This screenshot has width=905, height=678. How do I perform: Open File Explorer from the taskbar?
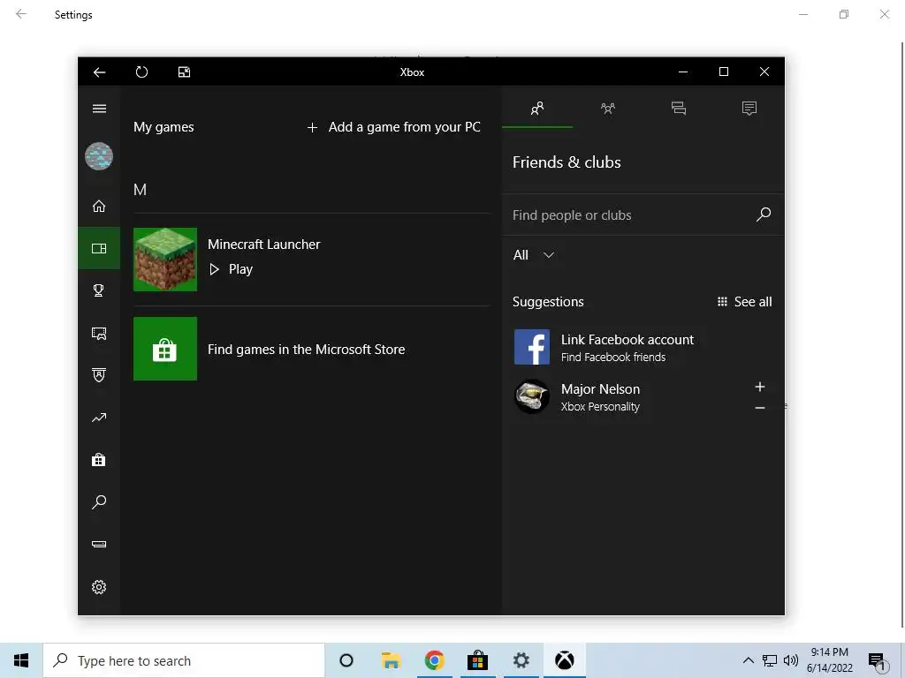(x=391, y=660)
